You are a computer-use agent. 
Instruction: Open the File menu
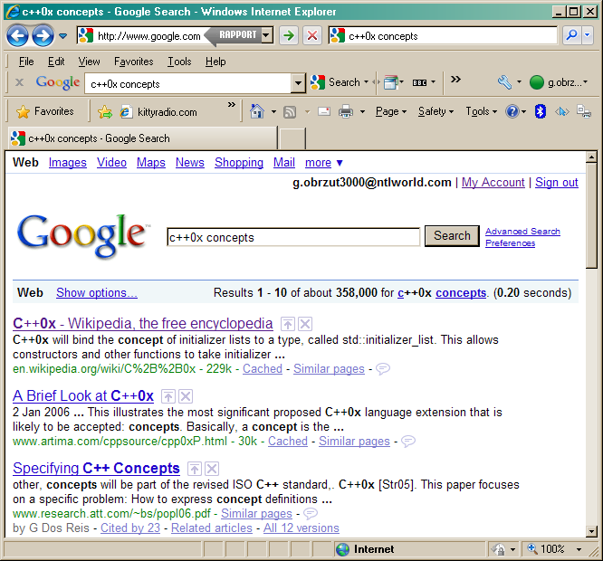click(26, 62)
